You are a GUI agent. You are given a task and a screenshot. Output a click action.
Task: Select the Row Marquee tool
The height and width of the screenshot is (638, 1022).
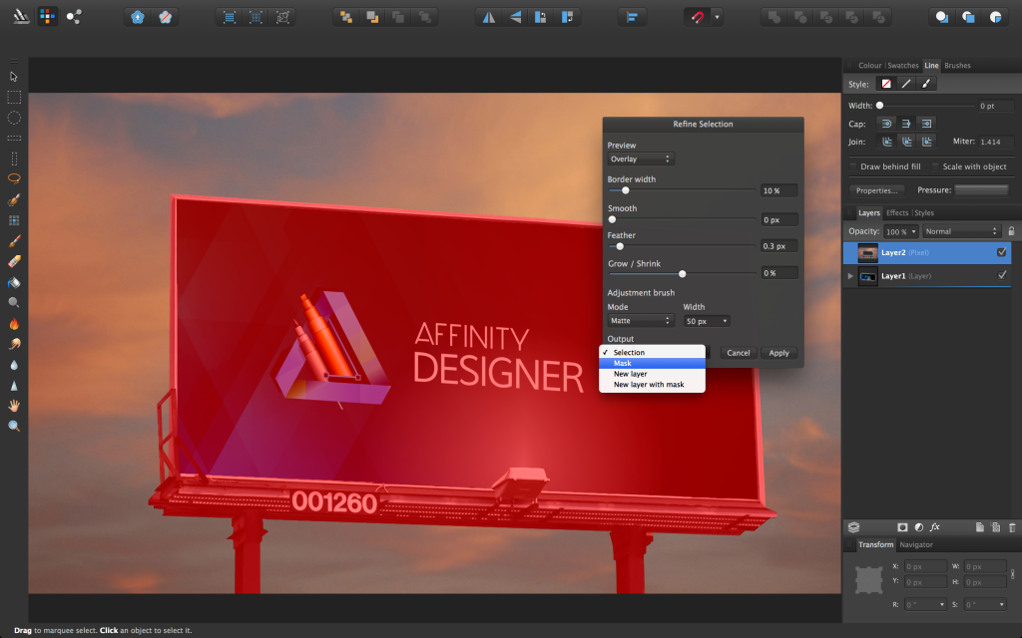click(14, 138)
